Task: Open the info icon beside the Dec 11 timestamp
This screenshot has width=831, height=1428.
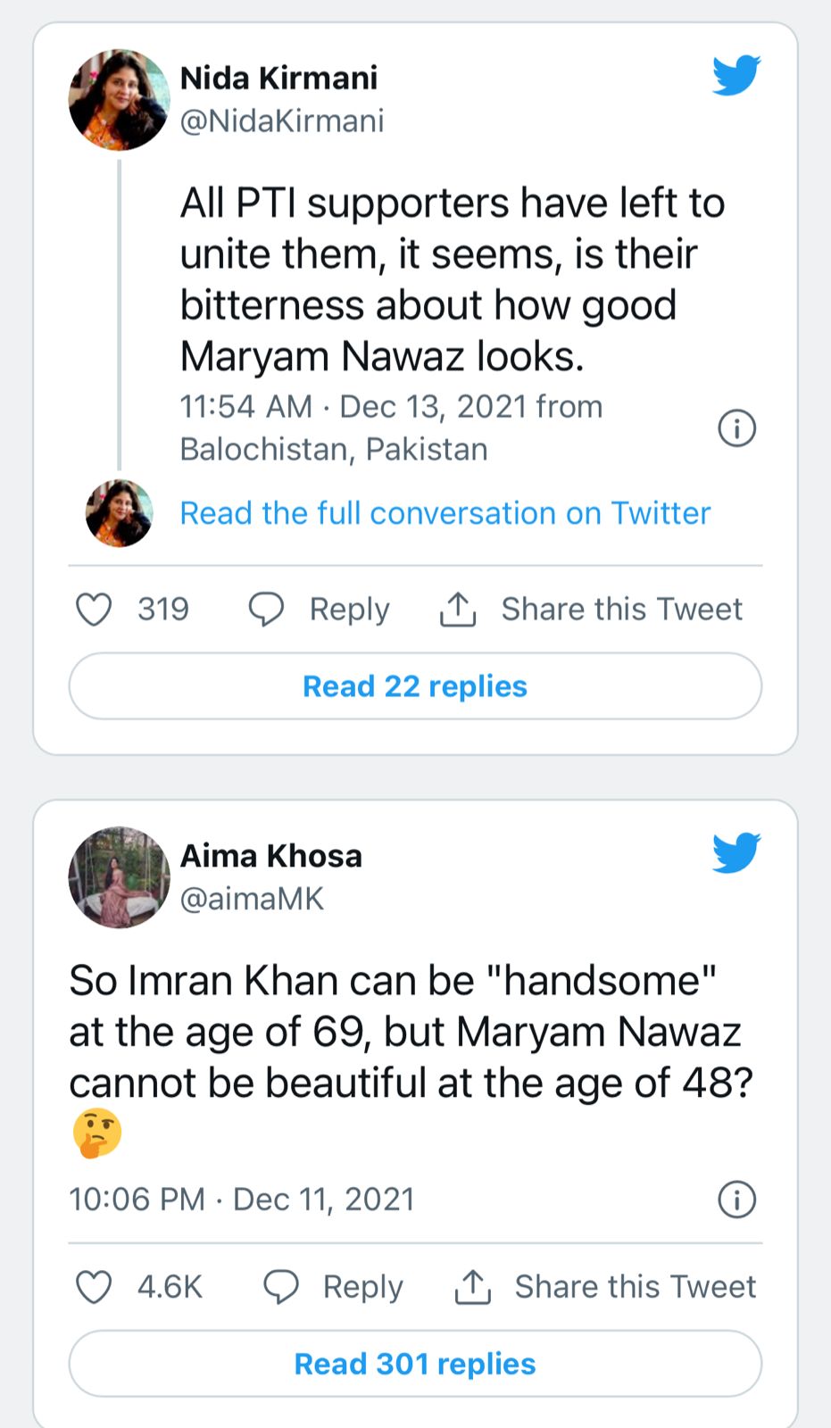Action: coord(735,1200)
